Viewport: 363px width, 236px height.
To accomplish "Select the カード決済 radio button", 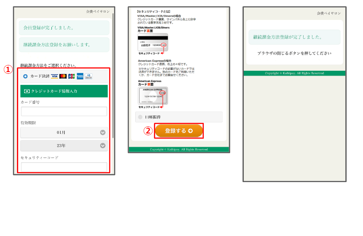I will pos(25,76).
